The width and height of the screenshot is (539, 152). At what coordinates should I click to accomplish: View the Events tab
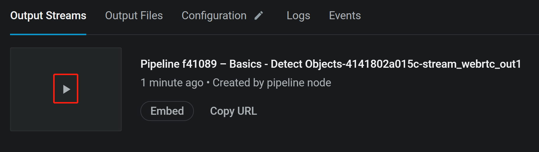(345, 15)
